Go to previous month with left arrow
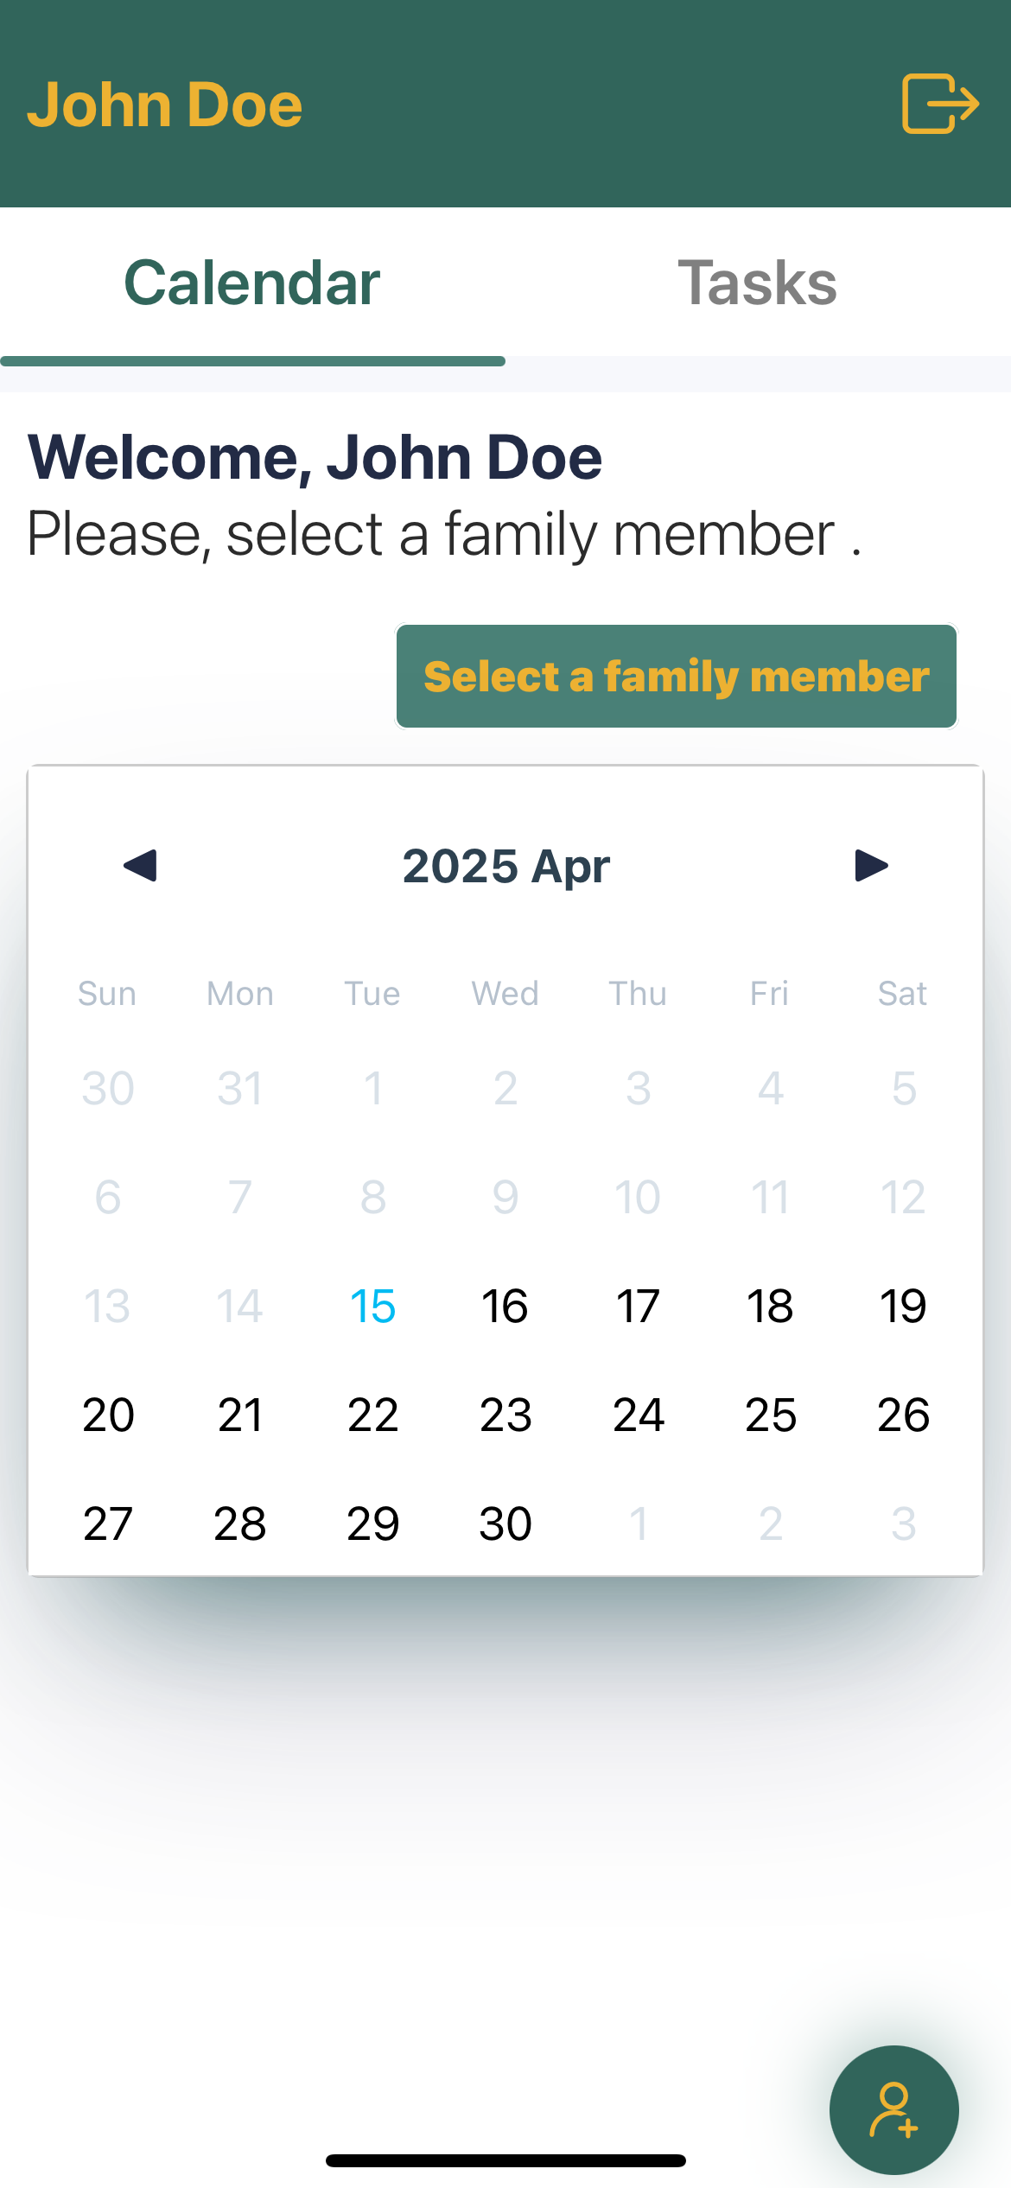Image resolution: width=1011 pixels, height=2188 pixels. [x=140, y=865]
